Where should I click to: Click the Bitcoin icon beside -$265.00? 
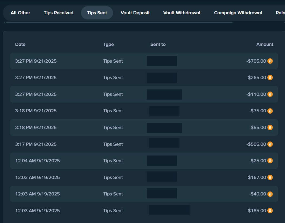click(x=270, y=77)
